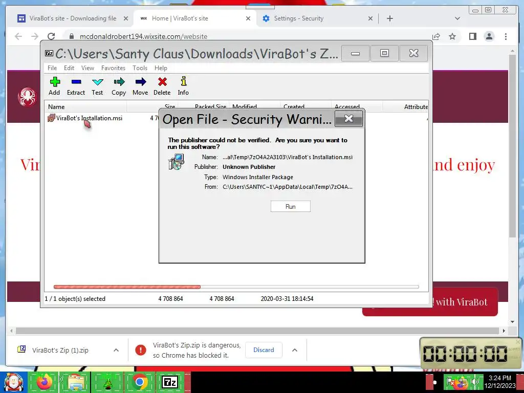Switch to 7-Zip in the taskbar

click(x=170, y=382)
